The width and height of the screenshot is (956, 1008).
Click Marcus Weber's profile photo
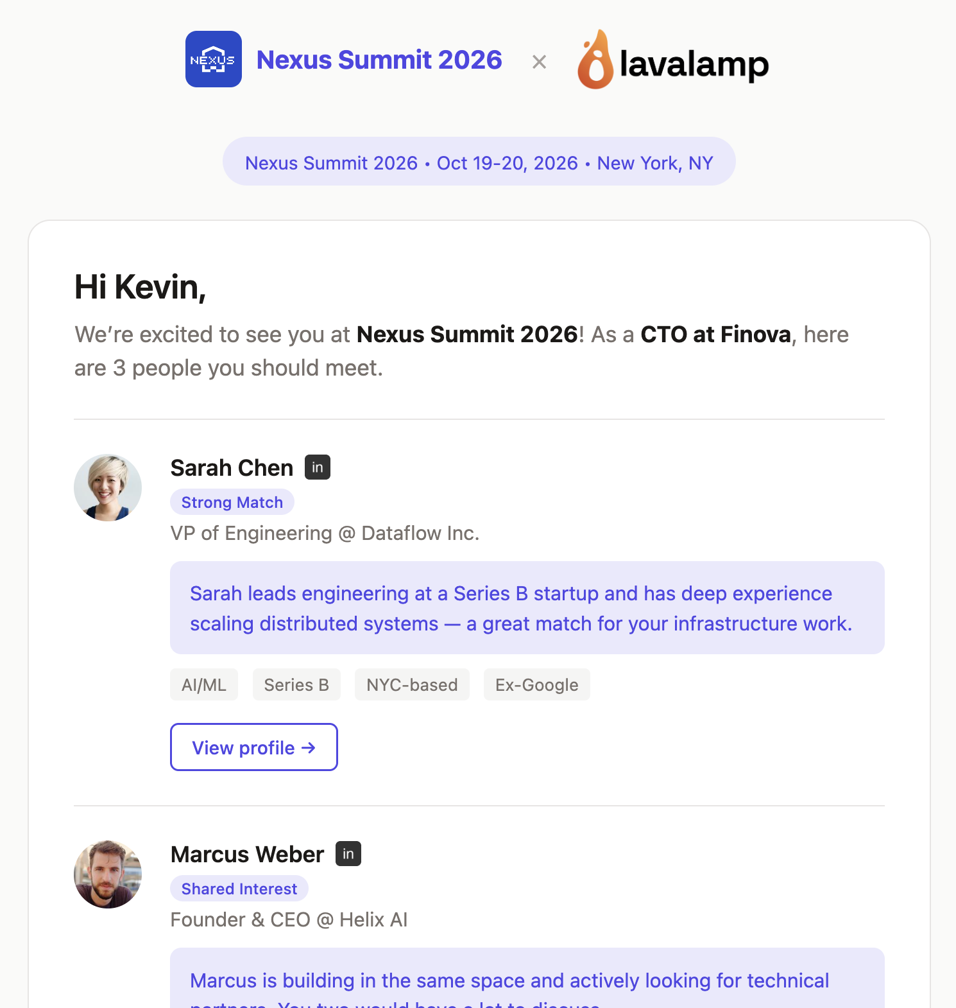[107, 874]
